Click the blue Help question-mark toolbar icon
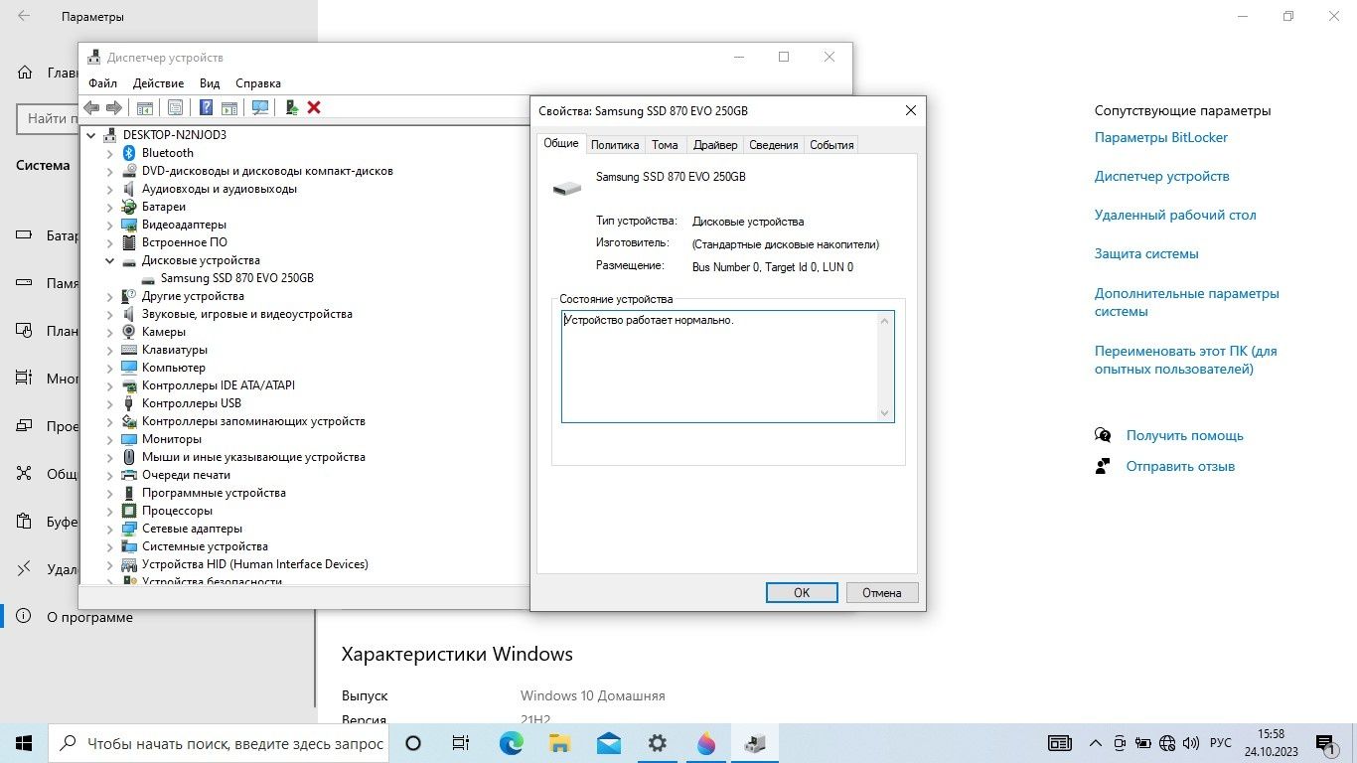The image size is (1357, 763). pyautogui.click(x=206, y=107)
